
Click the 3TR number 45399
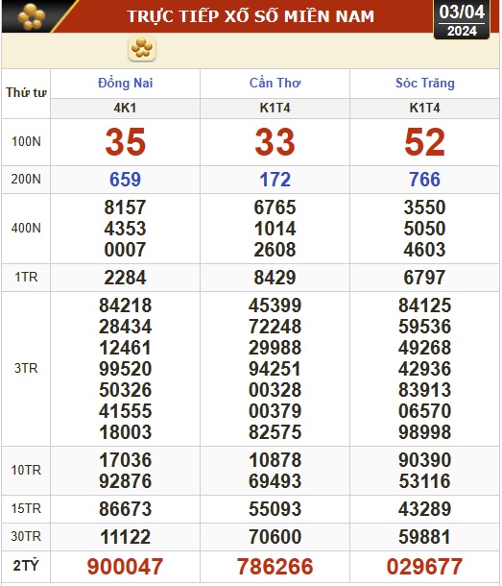(x=275, y=305)
